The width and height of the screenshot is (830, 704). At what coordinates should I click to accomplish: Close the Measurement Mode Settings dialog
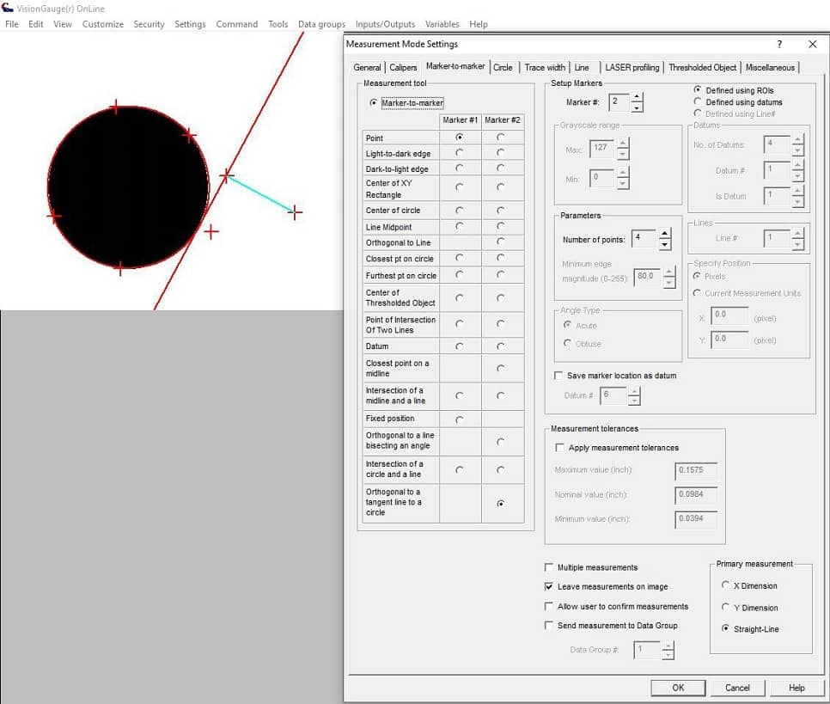point(813,45)
